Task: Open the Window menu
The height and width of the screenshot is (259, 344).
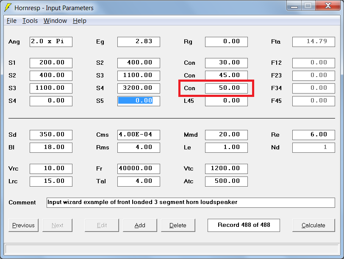Action: click(55, 21)
